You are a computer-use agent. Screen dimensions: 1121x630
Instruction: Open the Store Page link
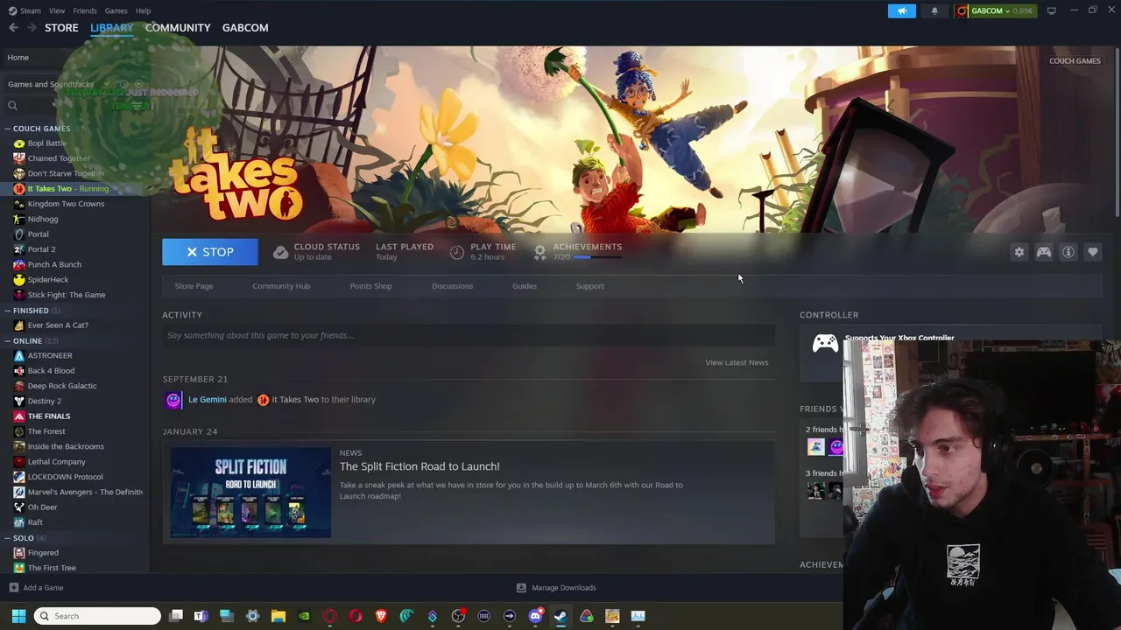point(194,286)
